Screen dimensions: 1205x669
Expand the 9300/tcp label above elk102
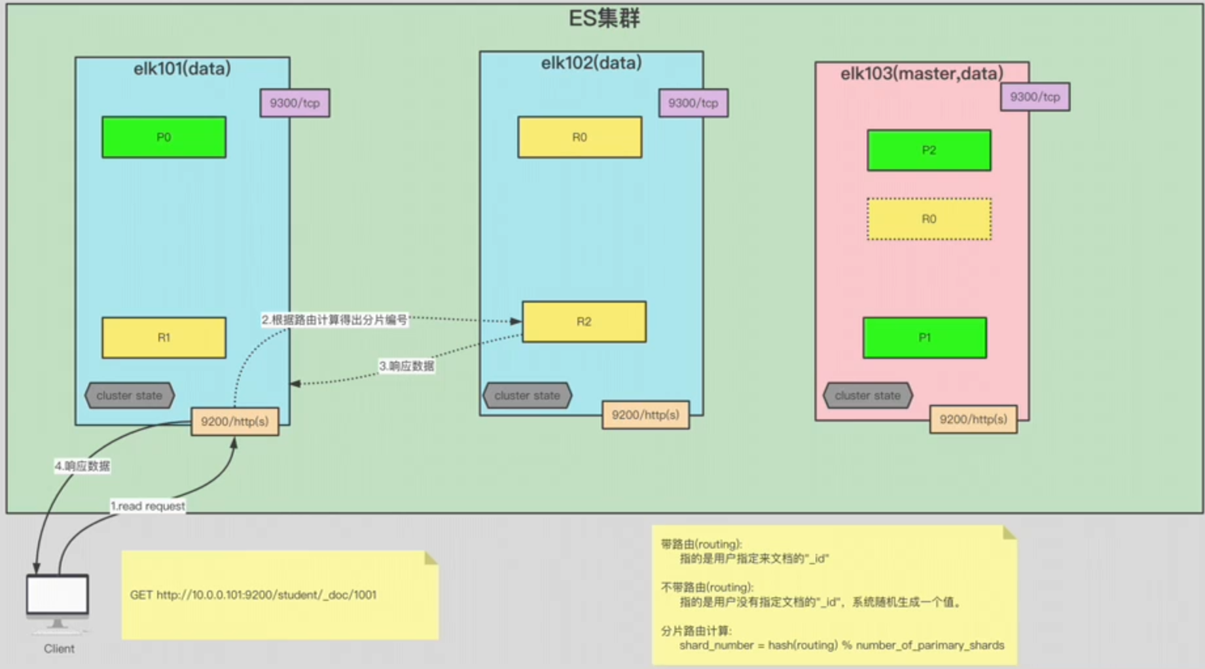point(693,103)
